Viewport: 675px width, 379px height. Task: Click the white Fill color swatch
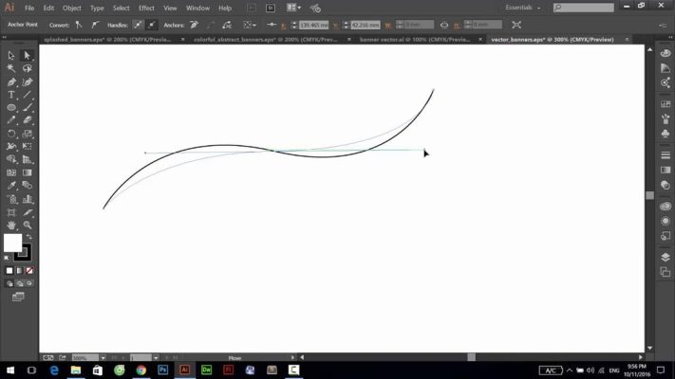11,244
